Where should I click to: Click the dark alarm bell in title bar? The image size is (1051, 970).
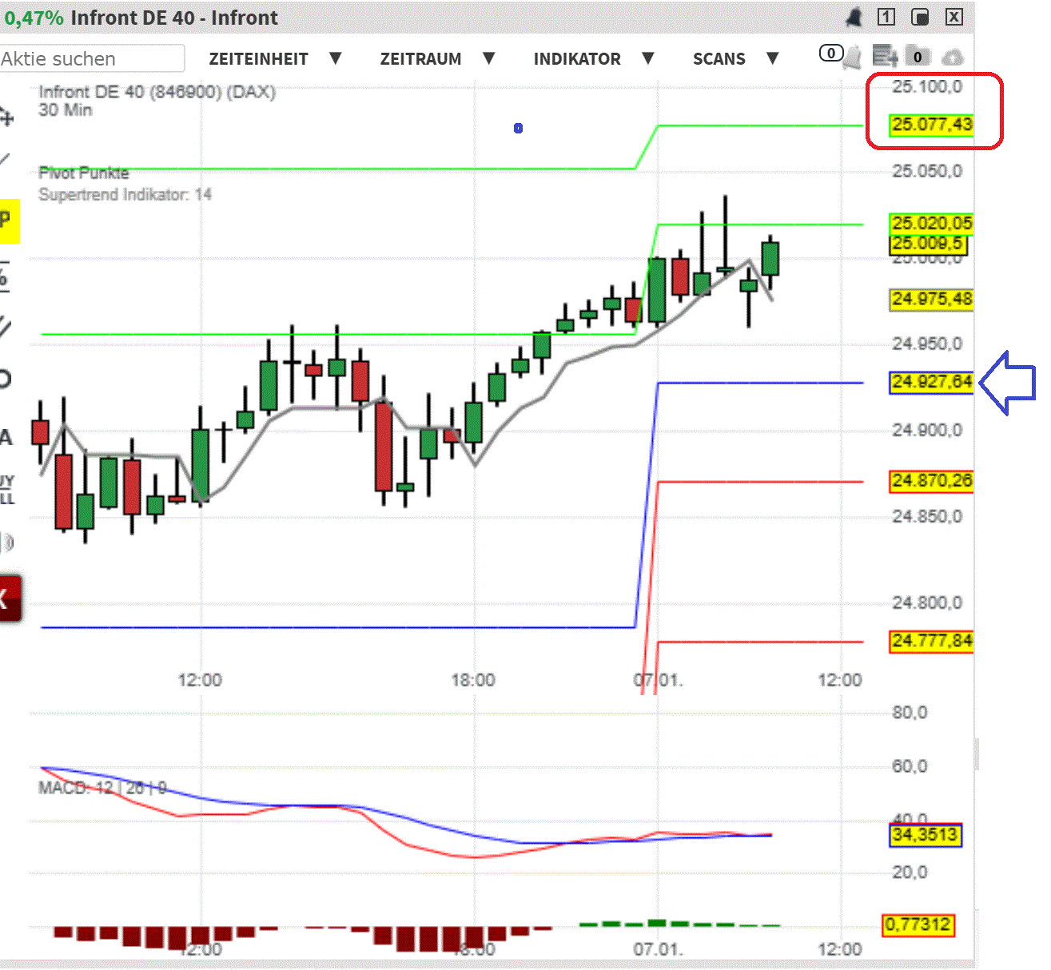(x=854, y=18)
